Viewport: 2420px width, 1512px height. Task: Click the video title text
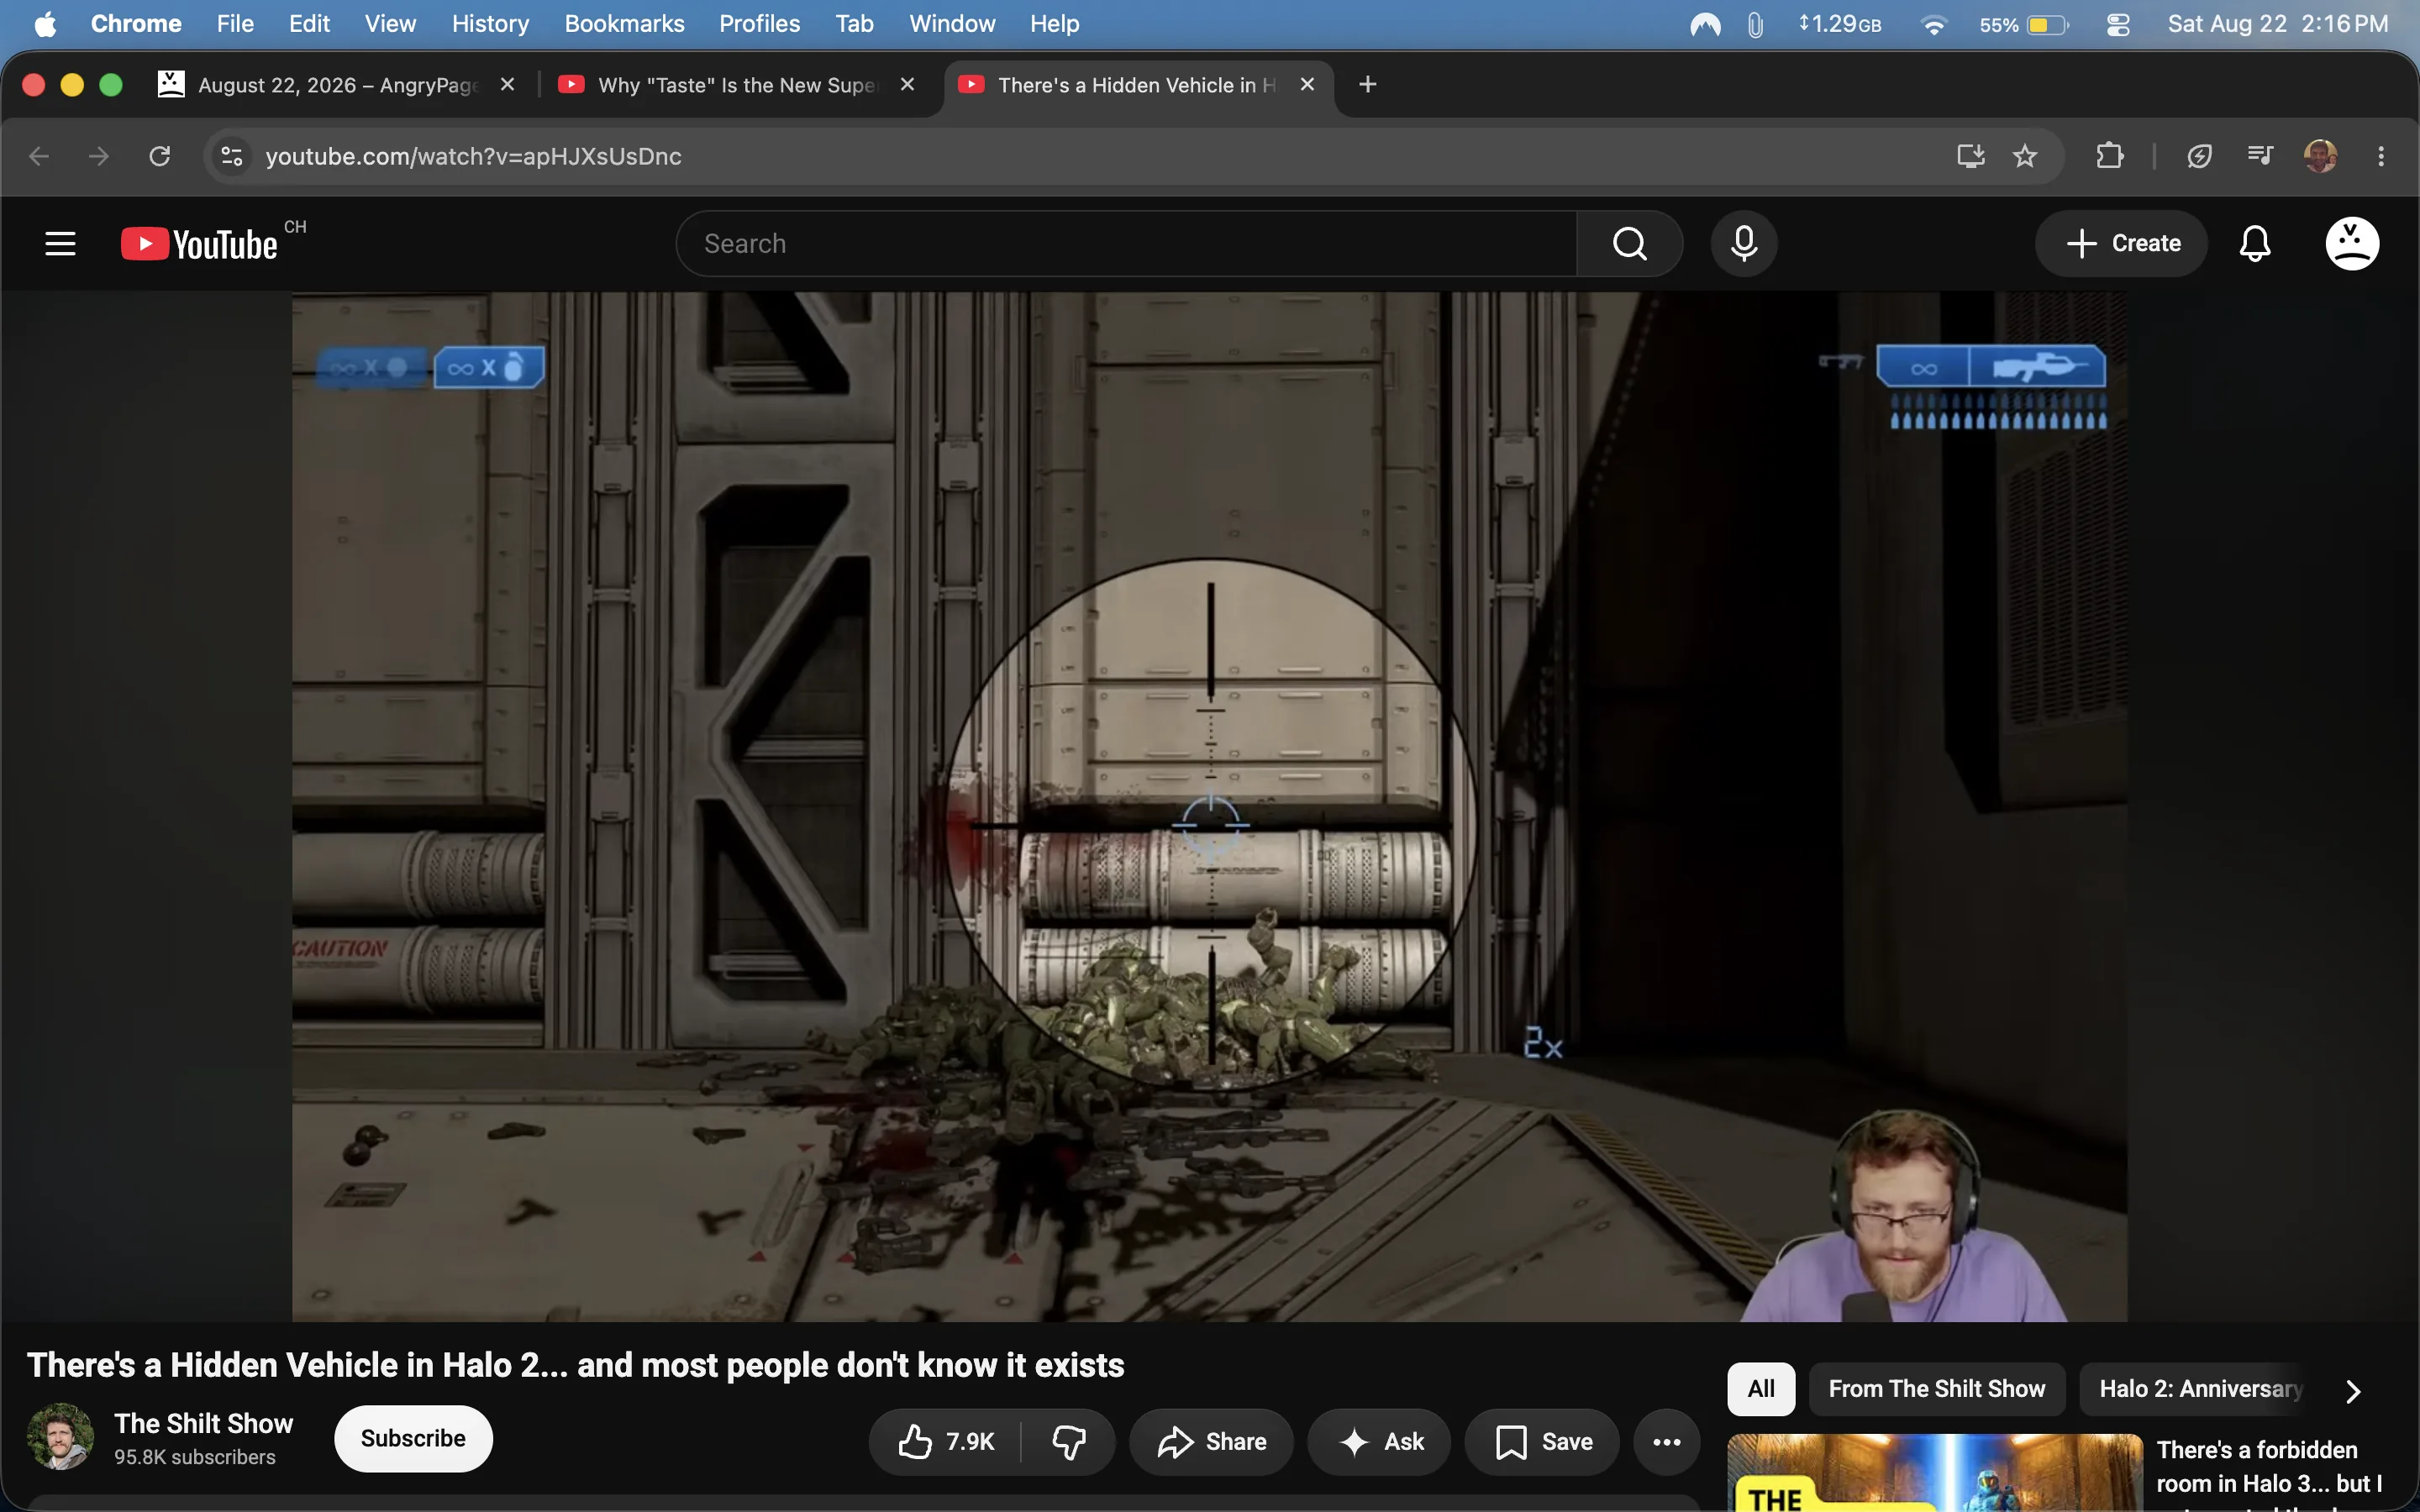(x=576, y=1365)
